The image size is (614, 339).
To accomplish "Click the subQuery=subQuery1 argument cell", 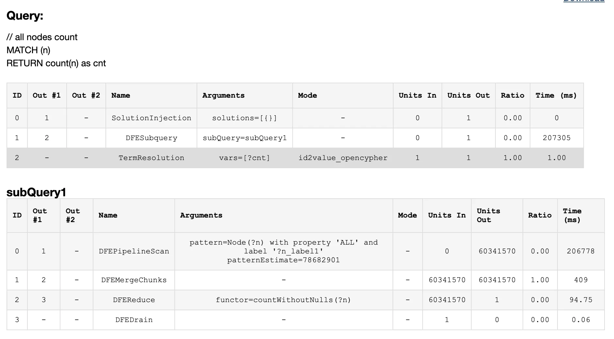I will click(244, 138).
